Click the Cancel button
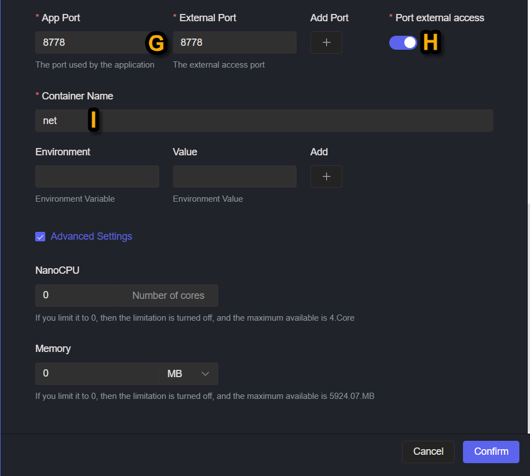 [x=428, y=451]
